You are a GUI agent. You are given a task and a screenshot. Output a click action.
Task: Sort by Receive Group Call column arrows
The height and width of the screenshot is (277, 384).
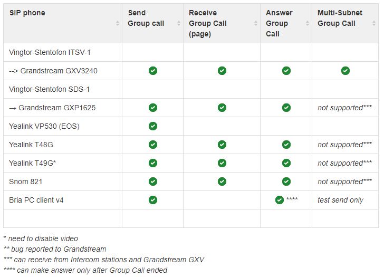256,23
